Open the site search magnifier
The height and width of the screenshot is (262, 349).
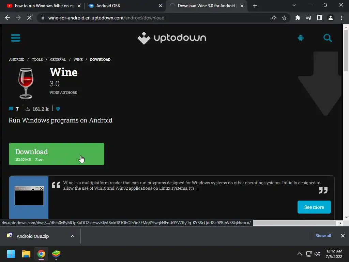(x=328, y=38)
